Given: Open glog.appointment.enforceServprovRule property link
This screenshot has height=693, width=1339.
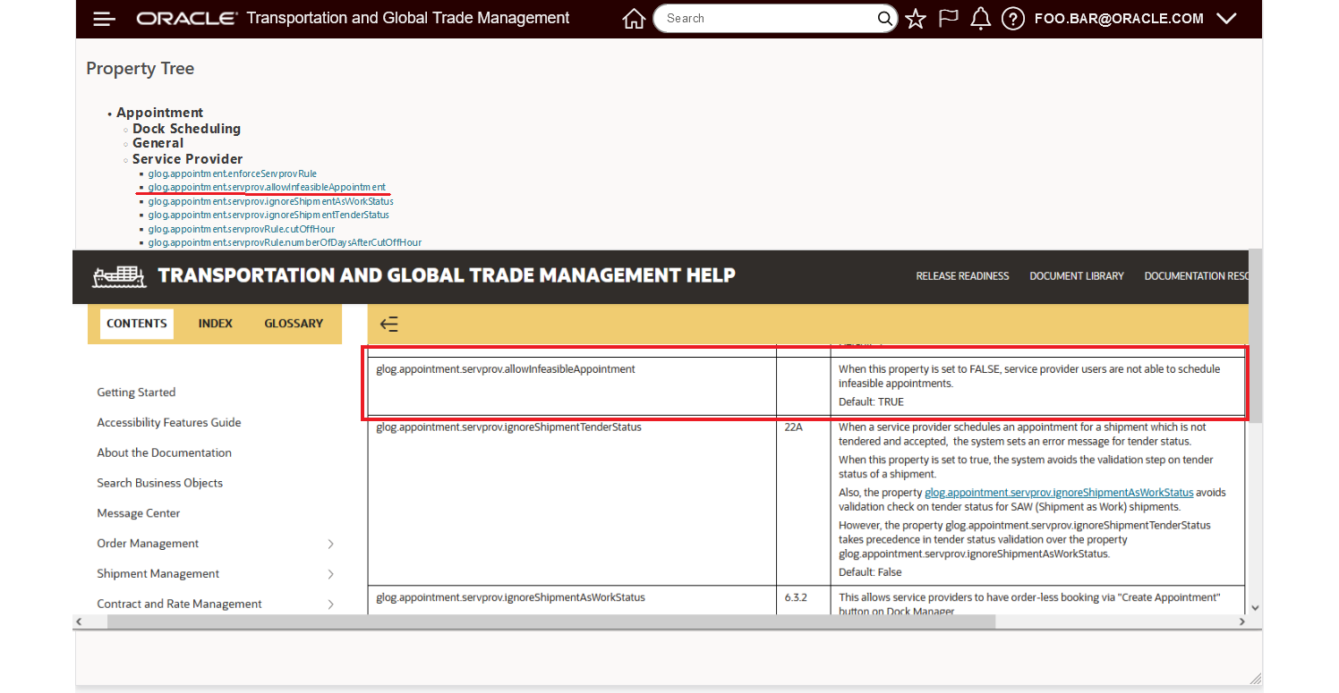Looking at the screenshot, I should (x=233, y=173).
